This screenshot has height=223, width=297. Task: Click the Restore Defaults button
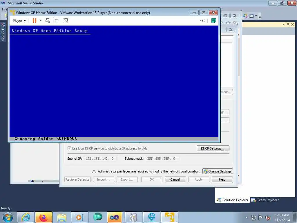77,179
